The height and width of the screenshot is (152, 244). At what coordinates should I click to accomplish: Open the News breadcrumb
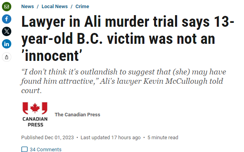(28, 7)
